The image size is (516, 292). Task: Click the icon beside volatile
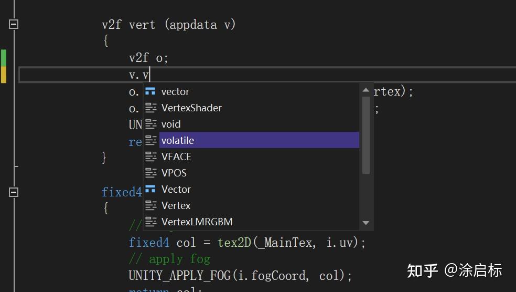click(x=150, y=140)
